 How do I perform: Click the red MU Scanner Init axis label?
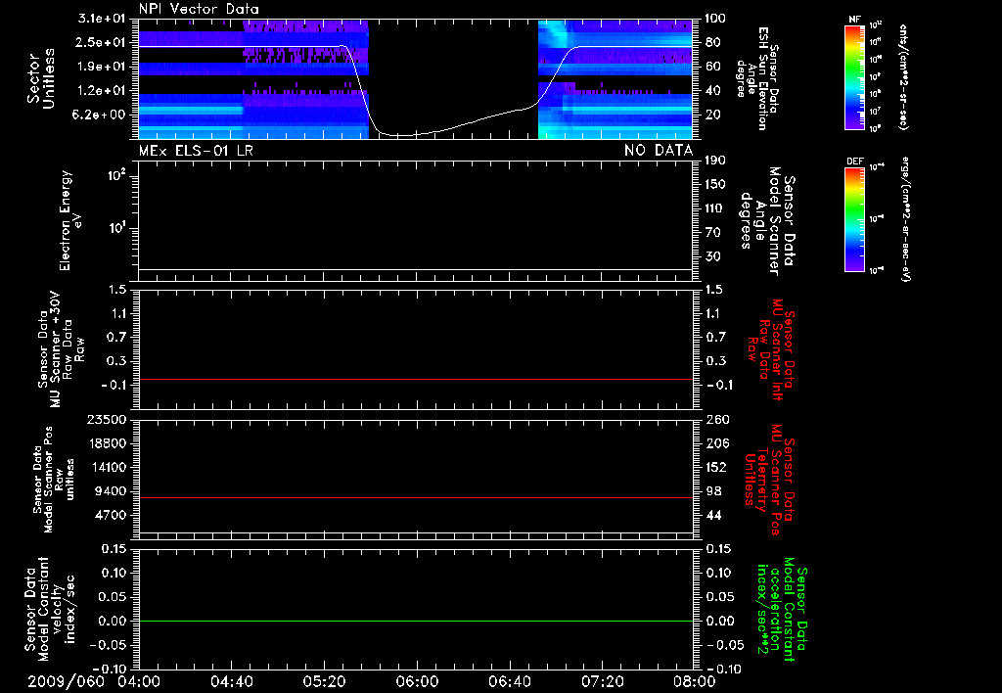(x=770, y=350)
